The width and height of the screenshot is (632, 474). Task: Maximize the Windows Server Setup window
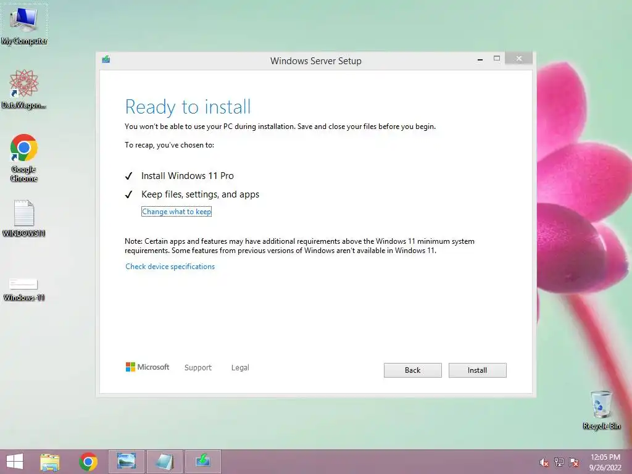pyautogui.click(x=497, y=59)
